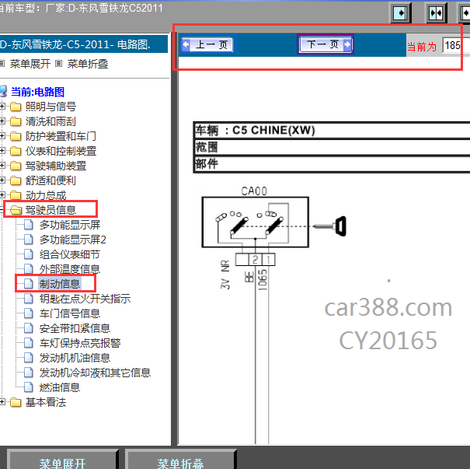Image resolution: width=470 pixels, height=469 pixels.
Task: Click the folder icon beside 防护装置和车门
Action: (x=16, y=136)
